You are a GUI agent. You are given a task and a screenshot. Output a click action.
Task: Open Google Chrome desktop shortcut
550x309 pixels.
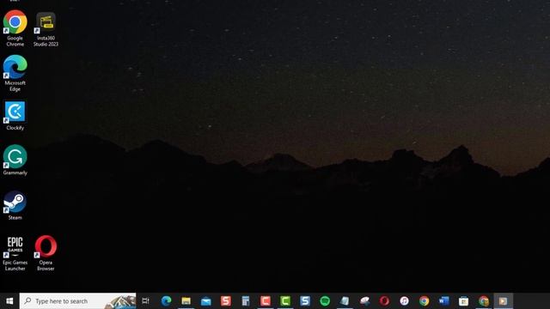(15, 28)
